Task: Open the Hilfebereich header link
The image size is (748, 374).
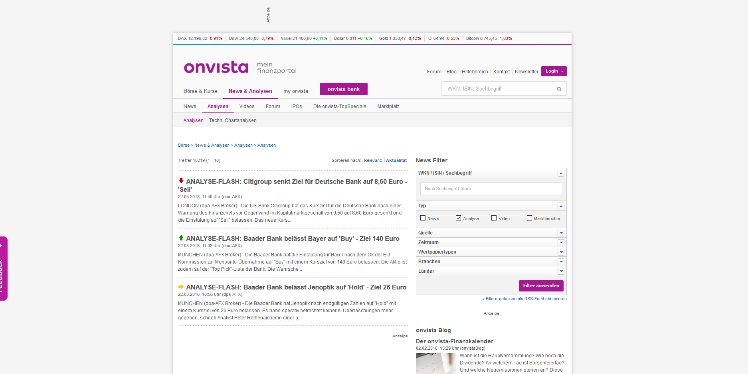Action: 475,72
